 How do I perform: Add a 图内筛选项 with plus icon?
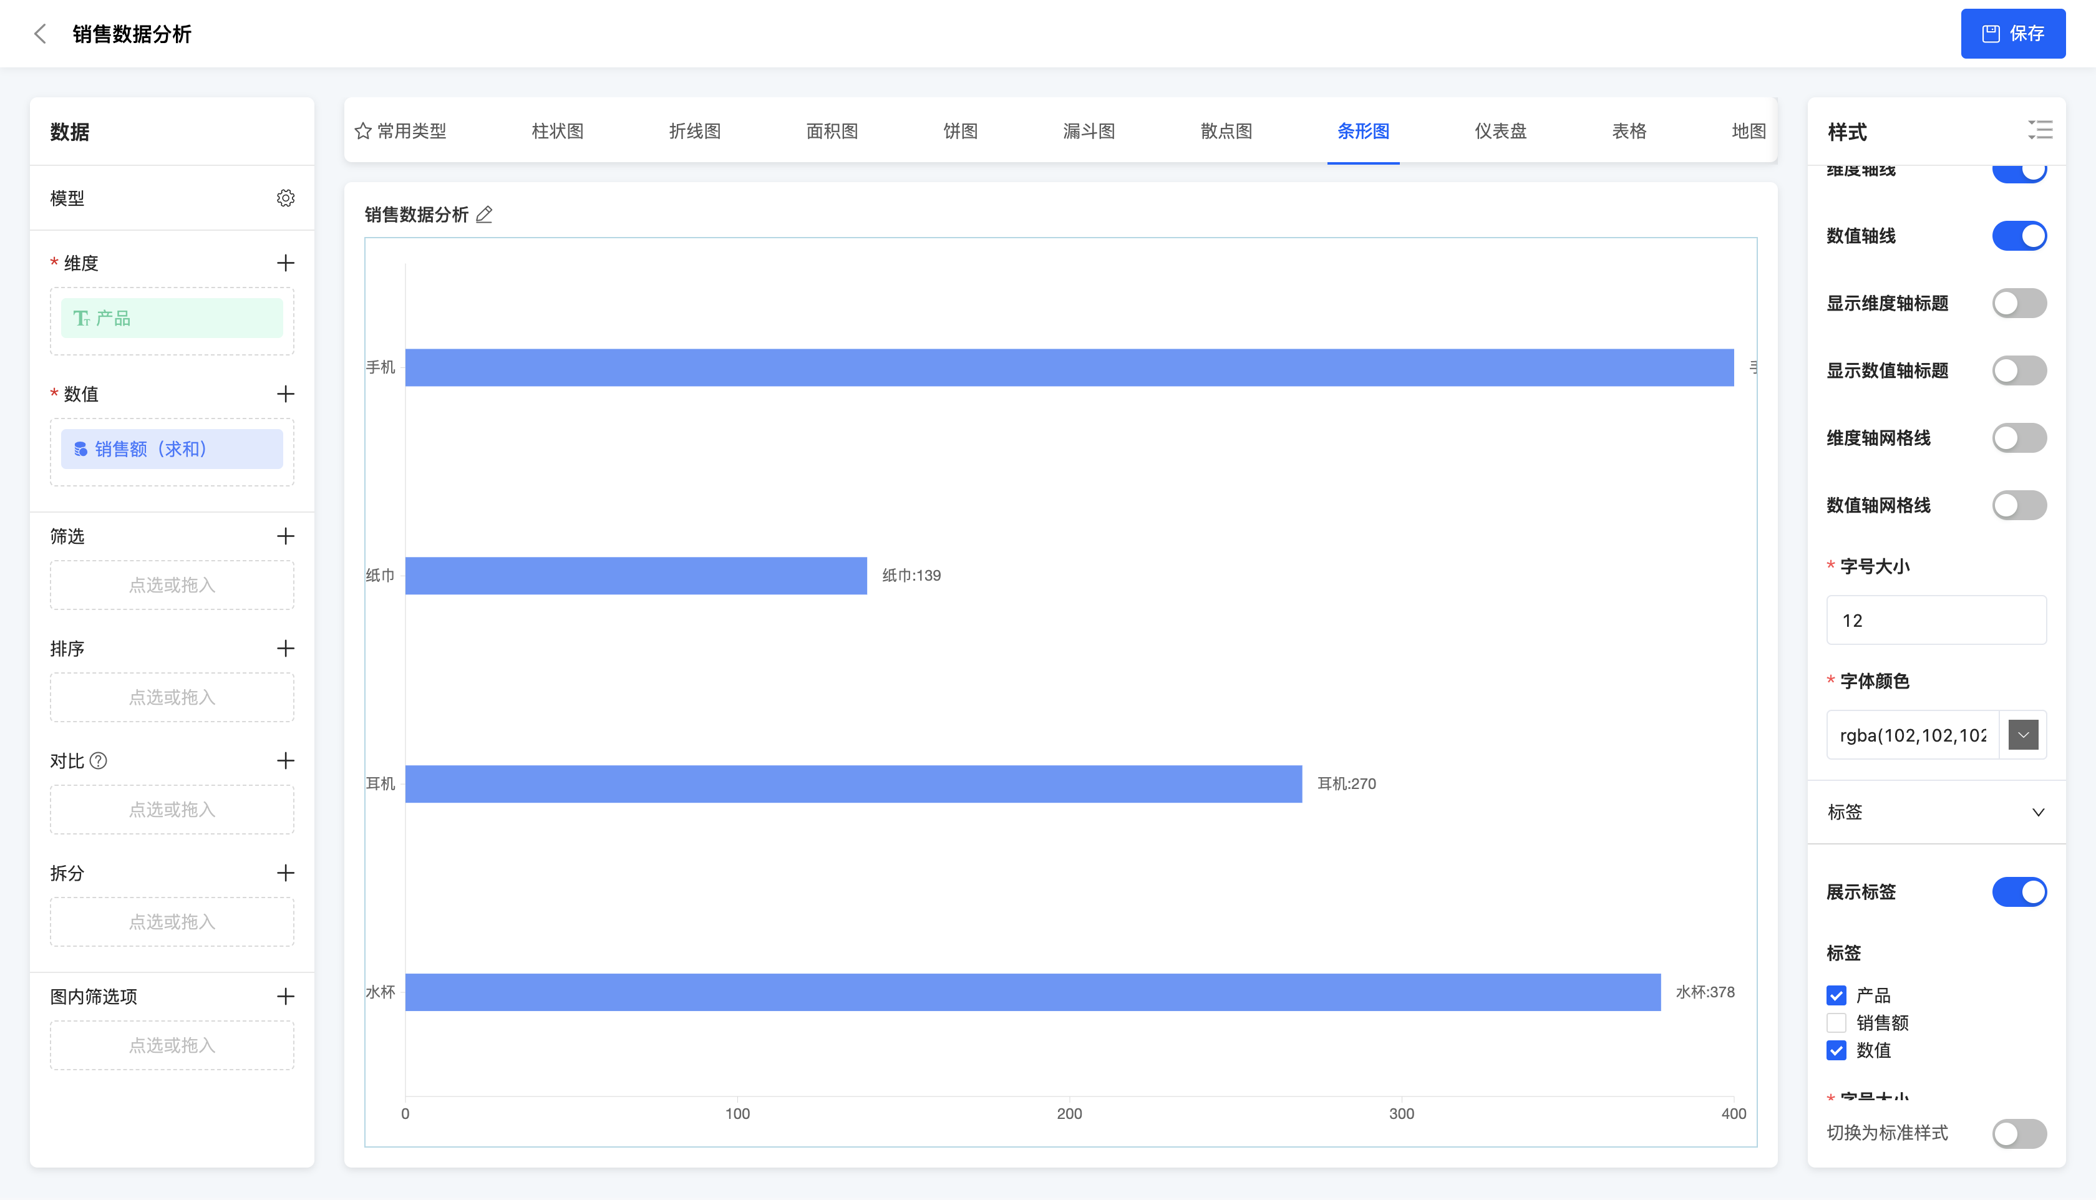click(285, 995)
